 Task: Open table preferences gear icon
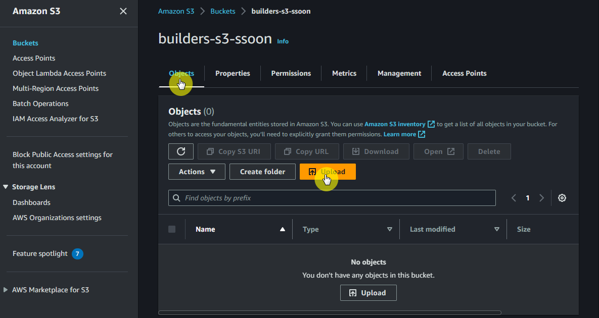coord(562,198)
